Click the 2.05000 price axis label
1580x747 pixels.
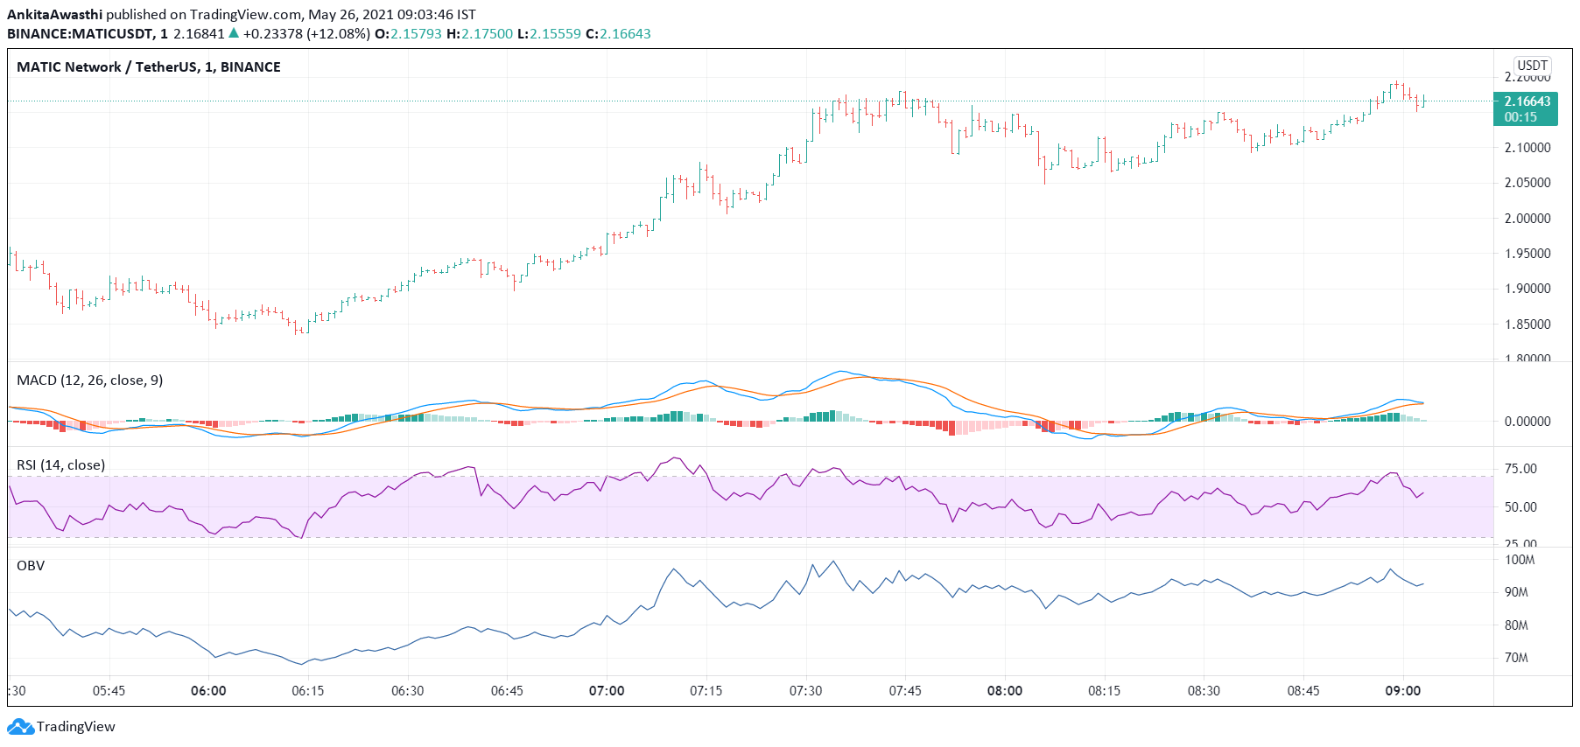point(1527,183)
